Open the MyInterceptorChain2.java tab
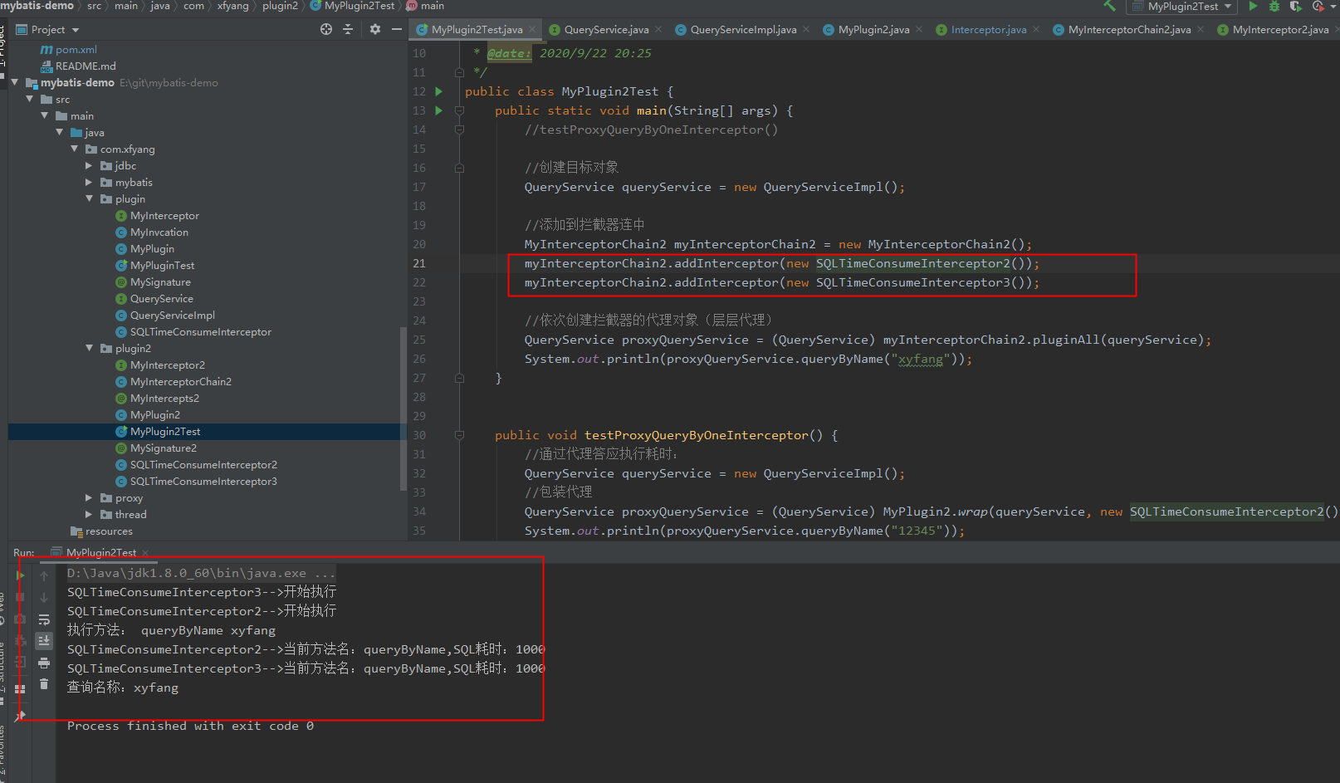This screenshot has height=783, width=1340. coord(1128,30)
